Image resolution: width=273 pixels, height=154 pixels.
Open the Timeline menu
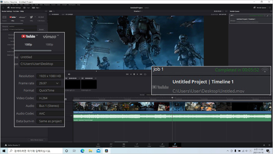(27, 5)
